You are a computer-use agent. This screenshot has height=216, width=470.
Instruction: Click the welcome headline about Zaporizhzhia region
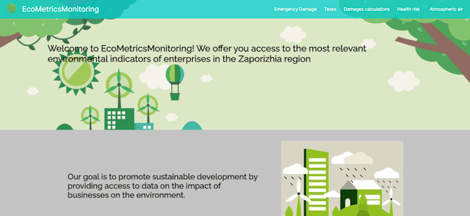(207, 53)
